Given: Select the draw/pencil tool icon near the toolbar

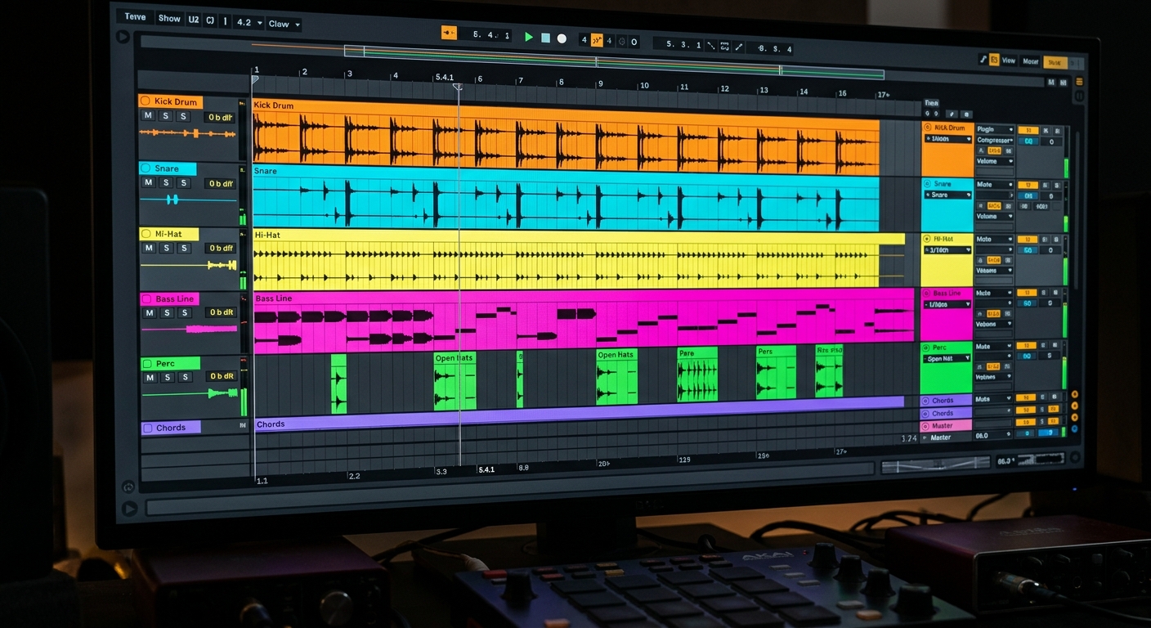Looking at the screenshot, I should point(739,46).
